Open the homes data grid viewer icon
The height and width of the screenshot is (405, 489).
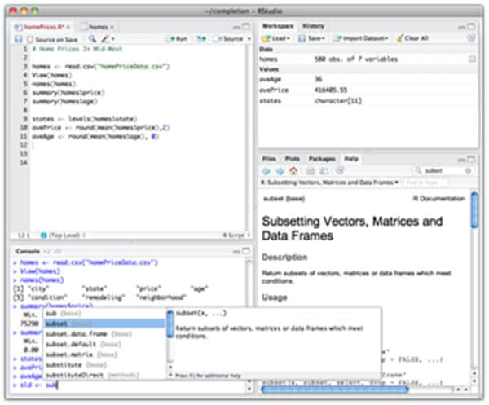pos(471,59)
